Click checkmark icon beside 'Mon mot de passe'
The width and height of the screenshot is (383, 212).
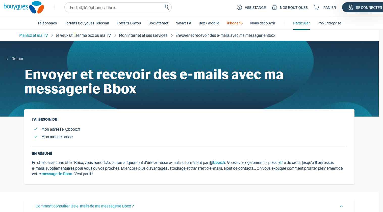pyautogui.click(x=36, y=137)
